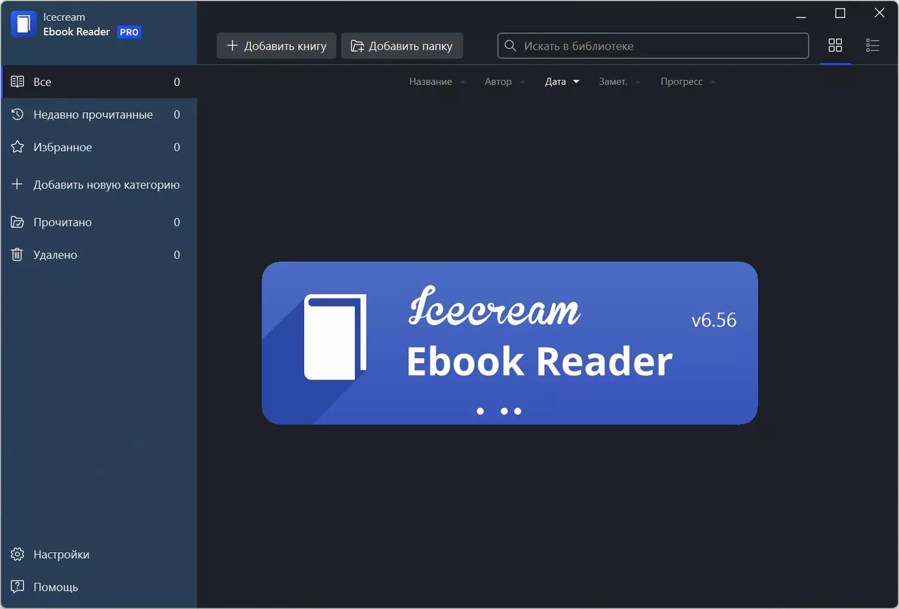Click the checked-folder icon beside 'Прочитано'
This screenshot has width=899, height=609.
point(17,222)
